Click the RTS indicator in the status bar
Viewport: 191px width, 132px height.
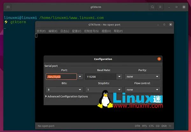tap(145, 126)
